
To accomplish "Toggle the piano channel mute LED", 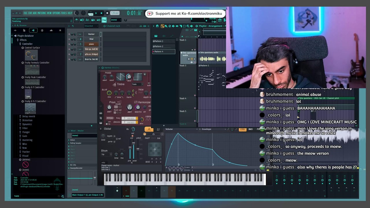I will [69, 44].
